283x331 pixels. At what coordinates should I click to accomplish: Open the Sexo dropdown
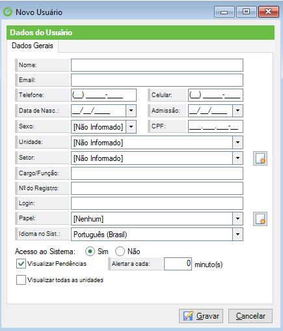pos(131,126)
